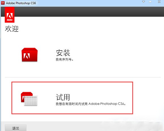Close the Adobe Photoshop CS6 installer window
The image size is (164, 131).
(x=159, y=2)
